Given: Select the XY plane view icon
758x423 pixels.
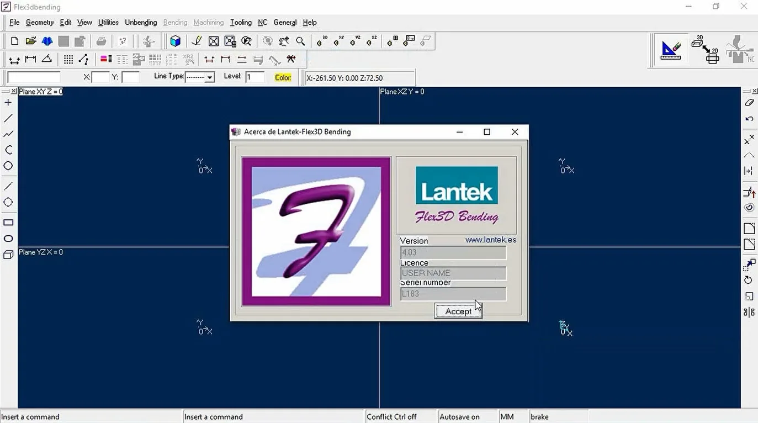Looking at the screenshot, I should (339, 41).
